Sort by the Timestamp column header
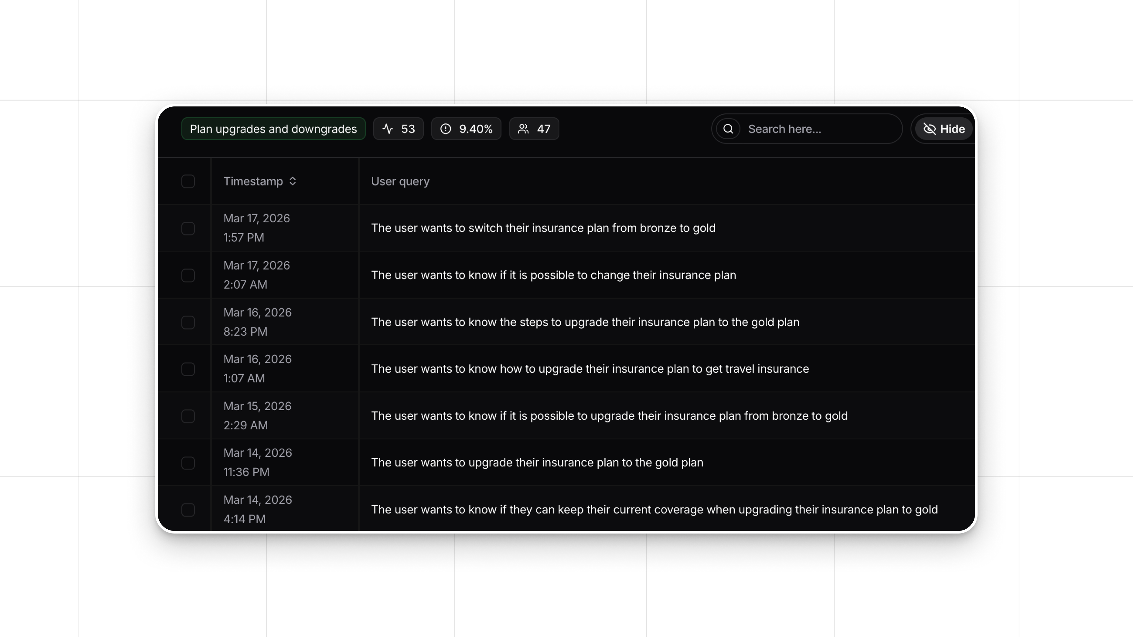Viewport: 1133px width, 637px height. pos(253,181)
